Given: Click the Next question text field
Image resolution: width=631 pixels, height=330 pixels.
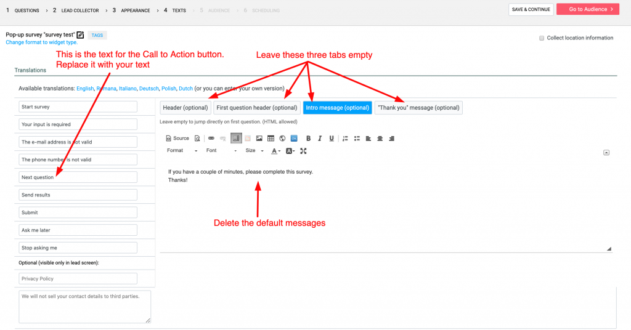Looking at the screenshot, I should (x=78, y=177).
